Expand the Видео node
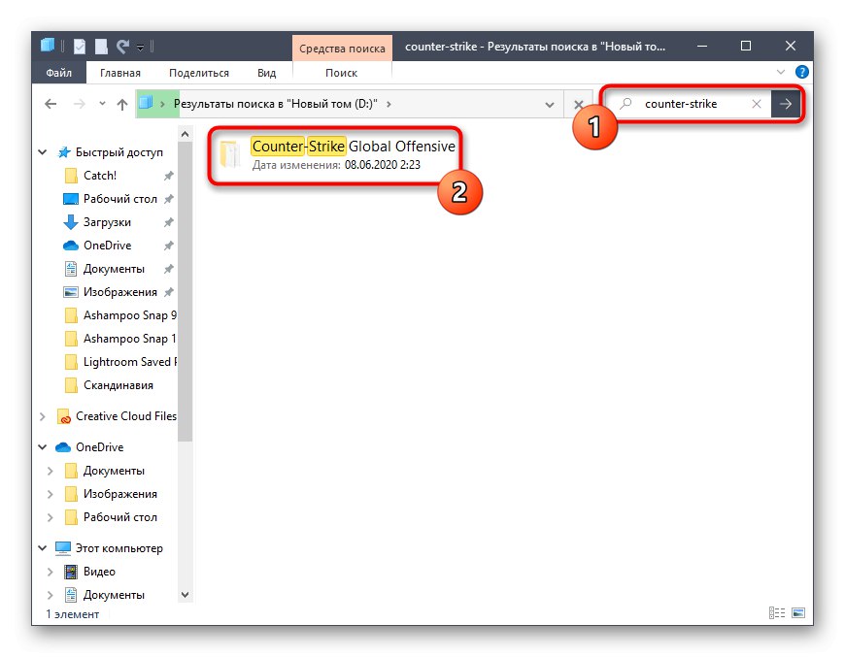Screen dimensions: 845x657 pos(51,572)
